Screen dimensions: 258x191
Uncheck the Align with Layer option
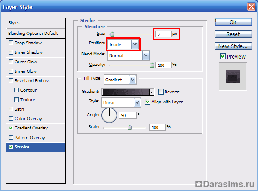[x=148, y=102]
